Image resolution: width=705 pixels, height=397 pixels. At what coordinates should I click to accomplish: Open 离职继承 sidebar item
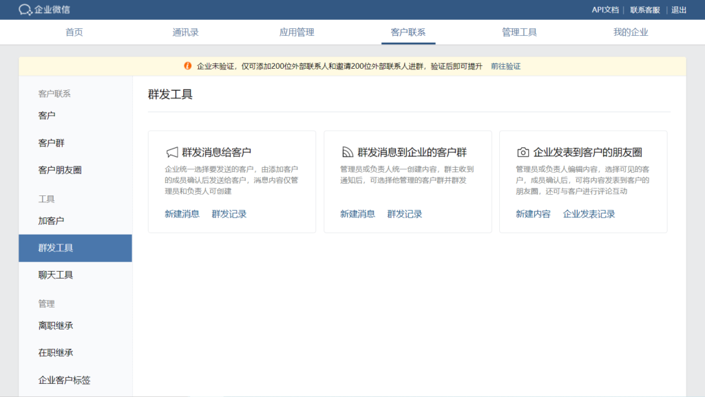click(x=75, y=325)
